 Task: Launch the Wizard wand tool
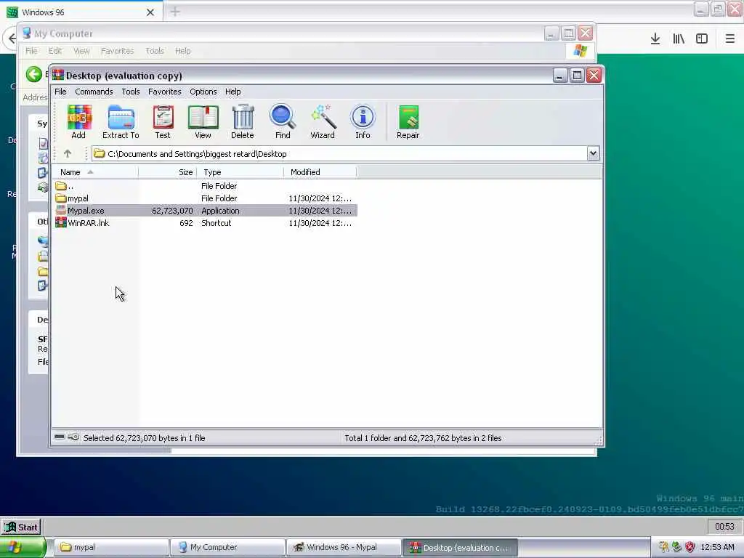click(x=323, y=121)
